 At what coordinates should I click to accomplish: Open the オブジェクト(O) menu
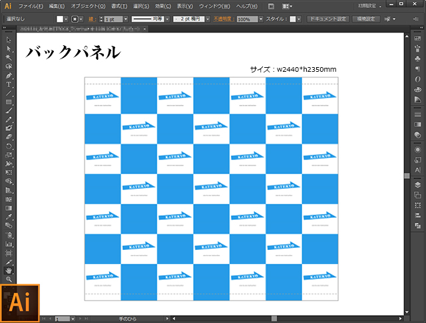click(88, 6)
